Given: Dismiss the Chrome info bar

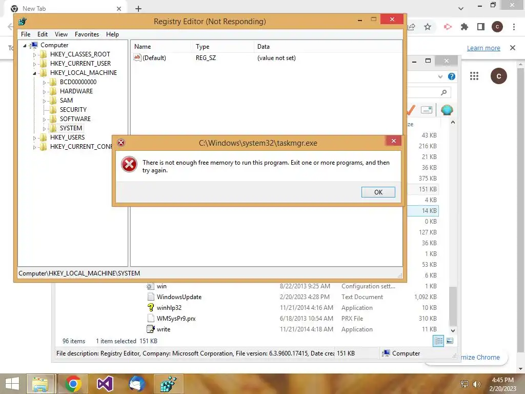Looking at the screenshot, I should point(512,48).
